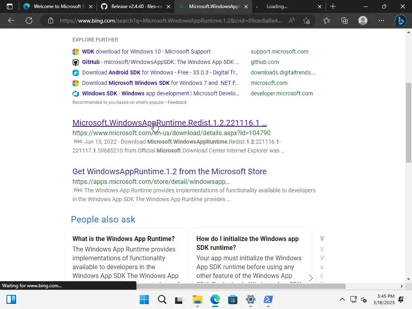Go back to the previous page

11,21
